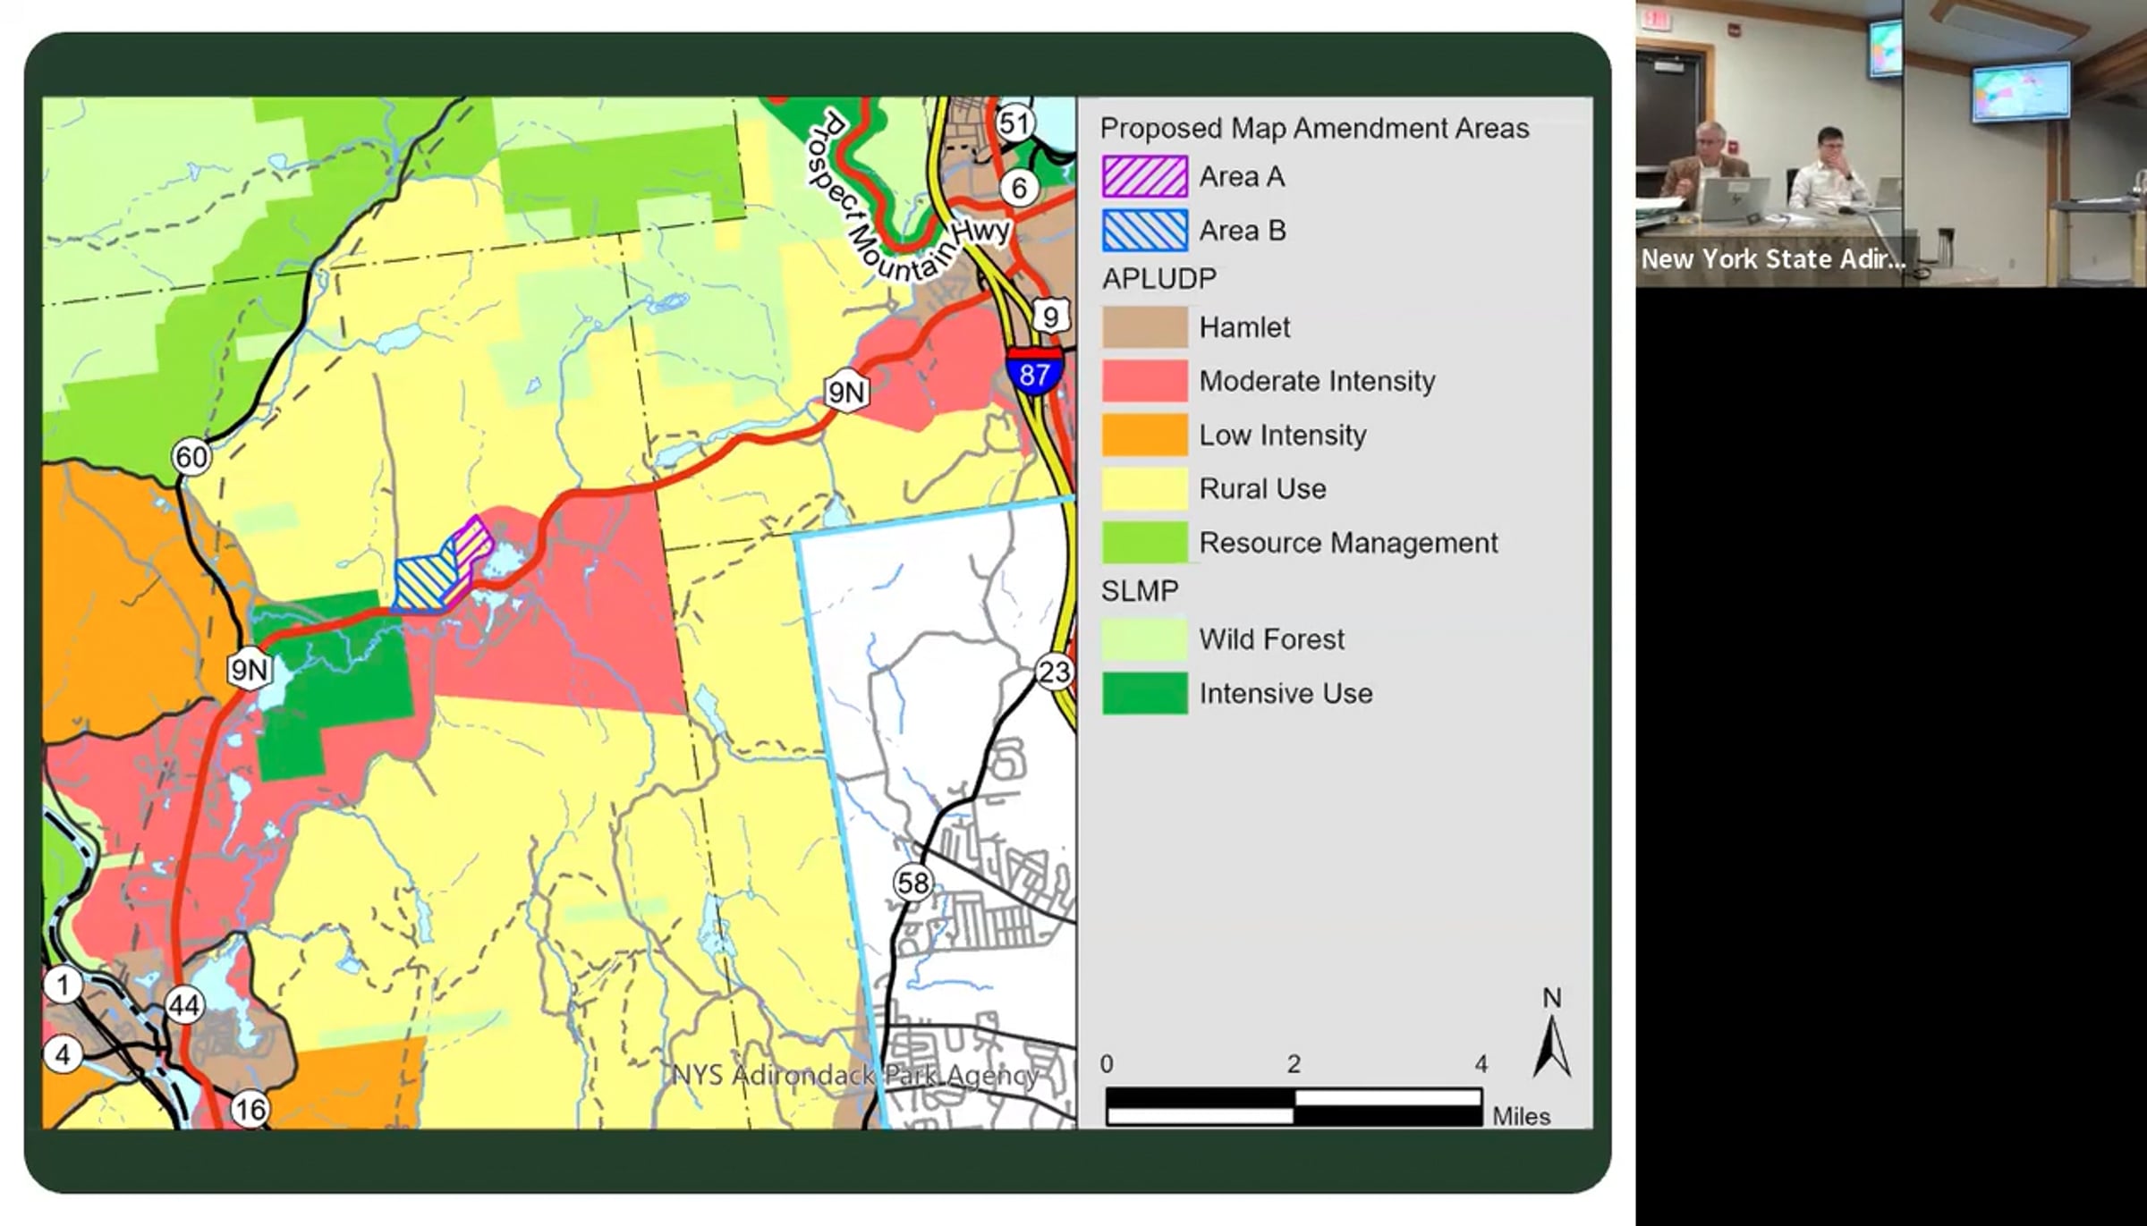Click the "2" scale bar number
The image size is (2147, 1226).
point(1294,1064)
